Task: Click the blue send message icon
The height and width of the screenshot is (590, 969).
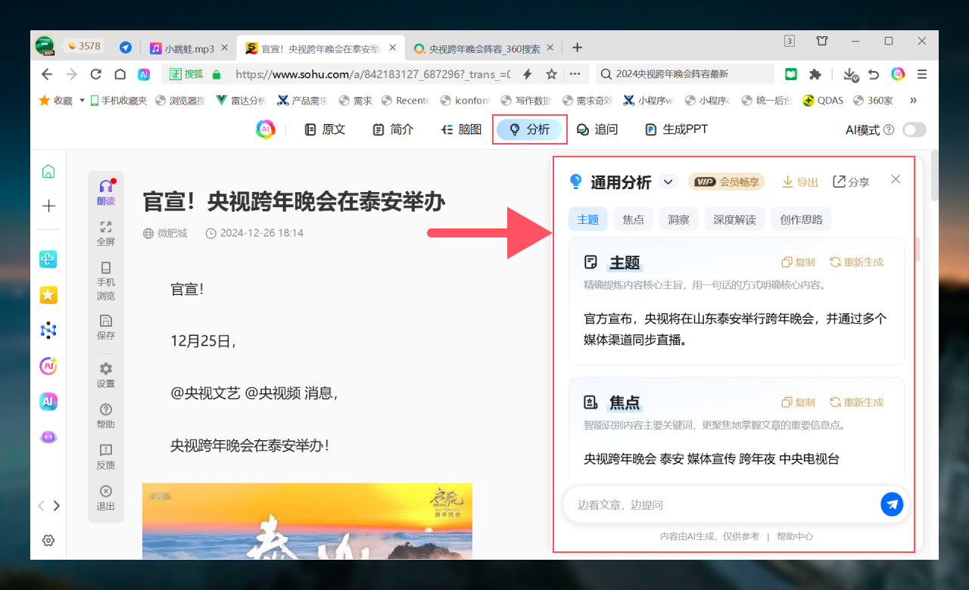Action: point(892,505)
